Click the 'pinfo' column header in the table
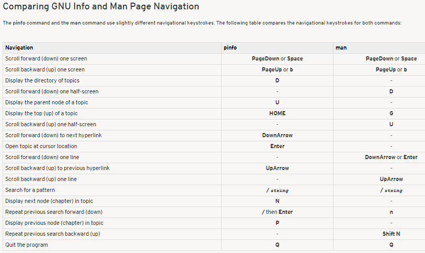This screenshot has height=253, width=425. click(230, 47)
